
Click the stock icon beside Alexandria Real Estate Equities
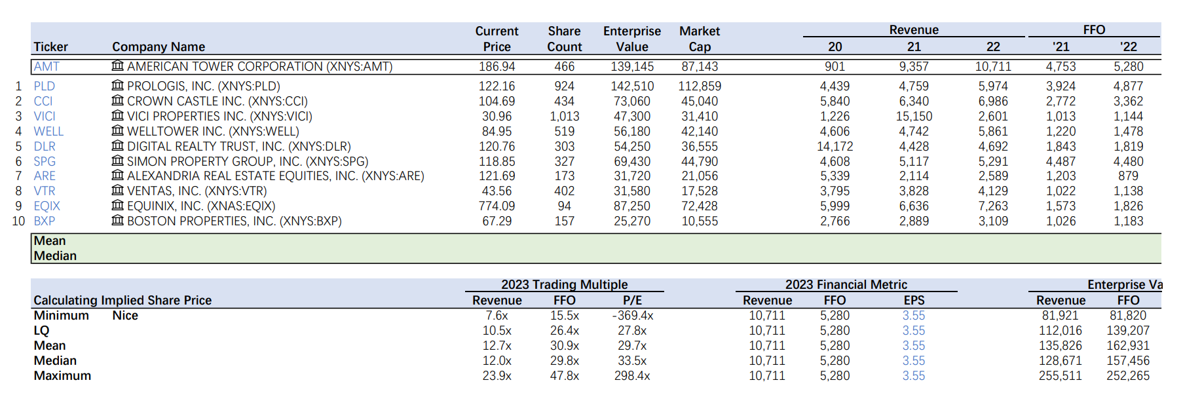(x=117, y=175)
